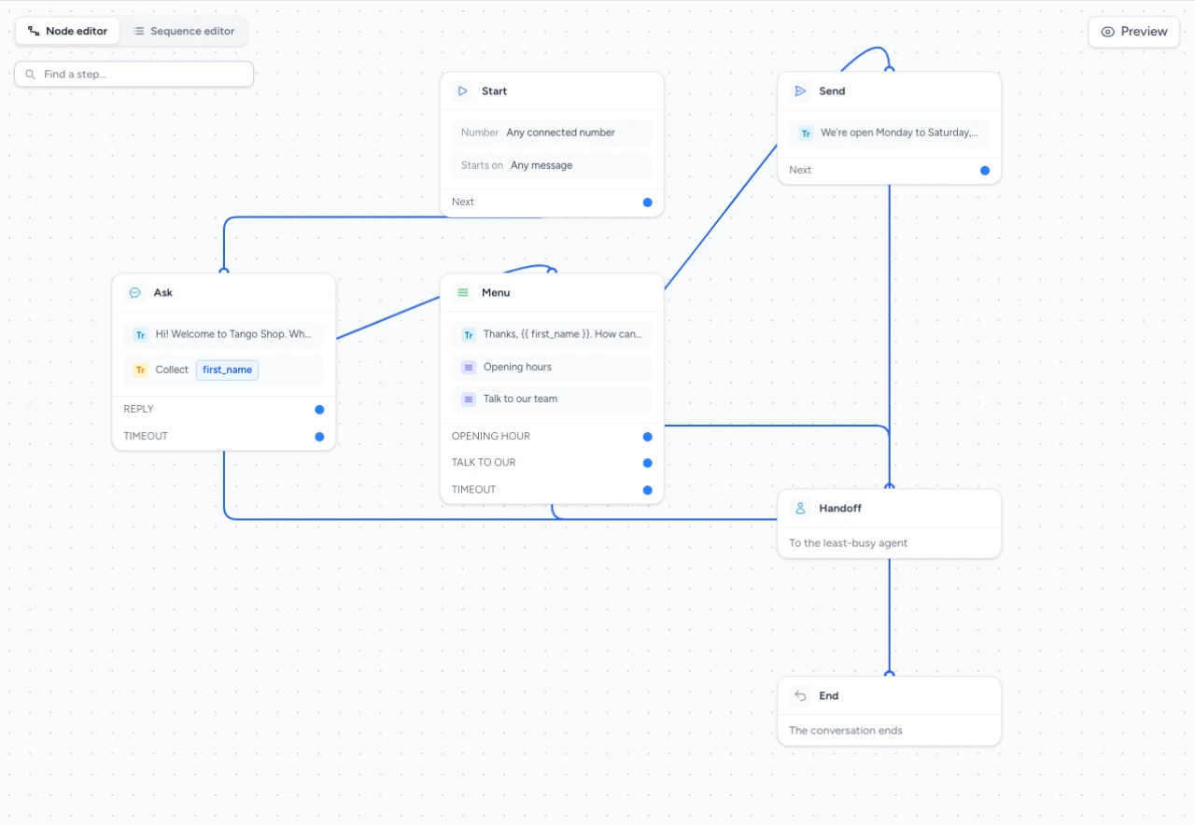The height and width of the screenshot is (825, 1195).
Task: Select the Menu node title
Action: coord(496,293)
